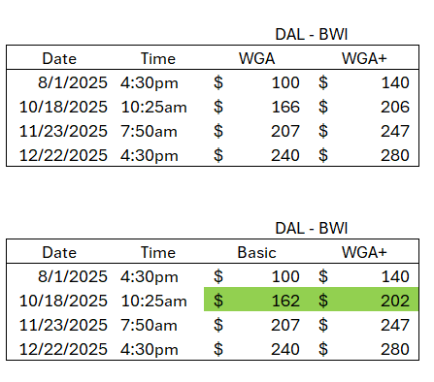Click the 207 value in top table
Viewport: 434px width, 382px height.
tap(285, 131)
